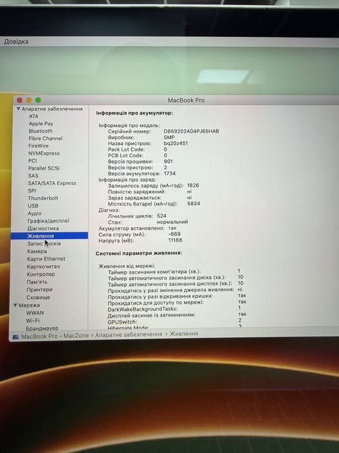
Task: Click device name value bq20z451
Action: [176, 143]
